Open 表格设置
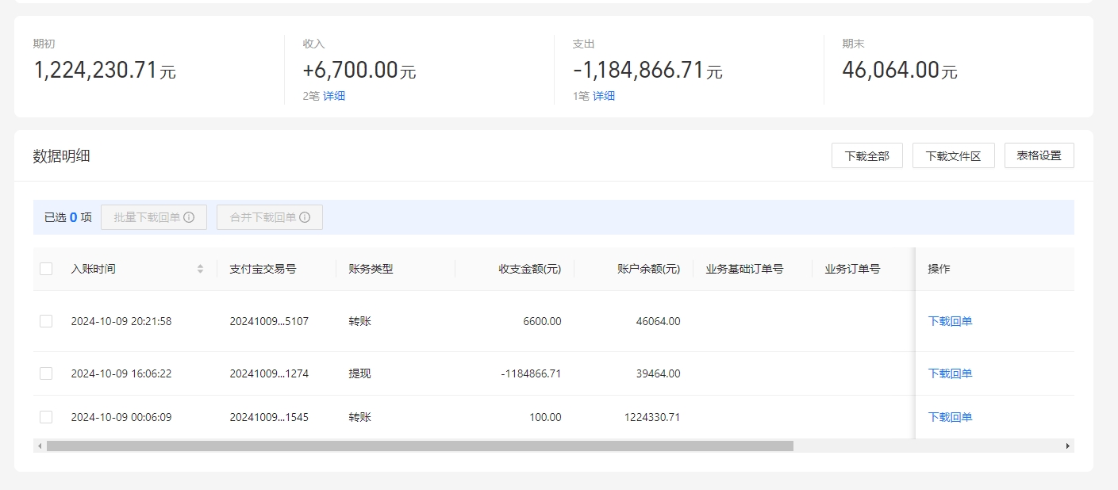The width and height of the screenshot is (1118, 490). click(x=1039, y=155)
